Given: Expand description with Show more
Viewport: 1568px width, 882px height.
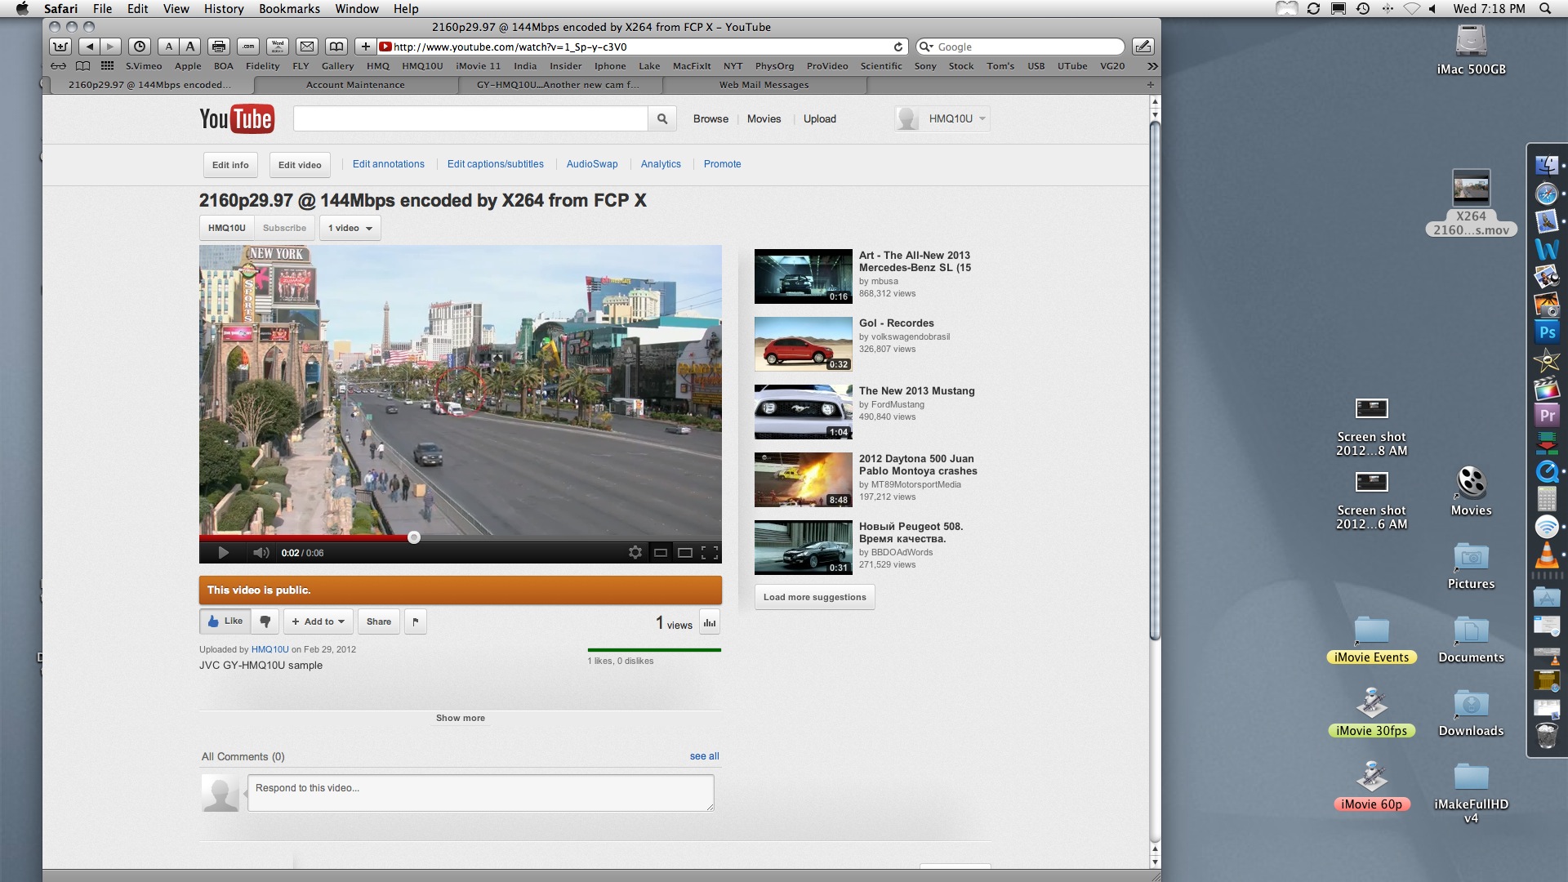Looking at the screenshot, I should click(x=460, y=718).
